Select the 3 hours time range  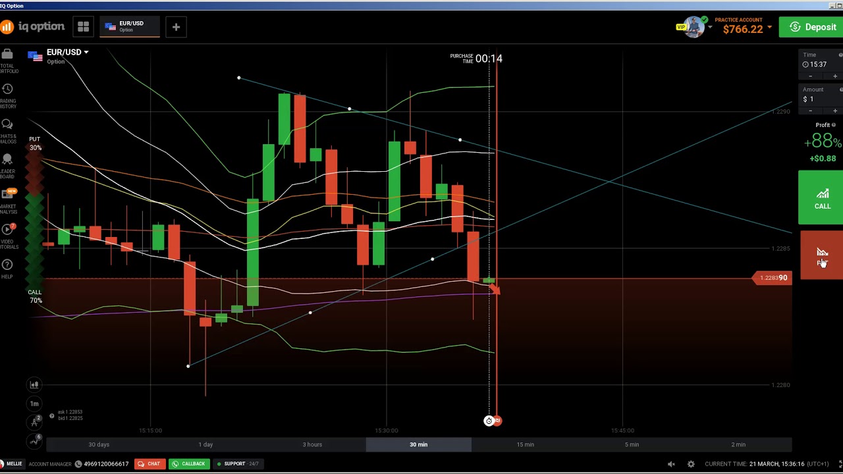point(312,444)
